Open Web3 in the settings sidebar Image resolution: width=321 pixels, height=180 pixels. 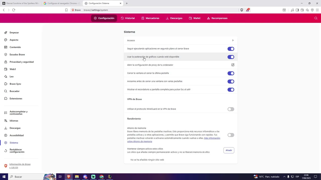coord(13,69)
